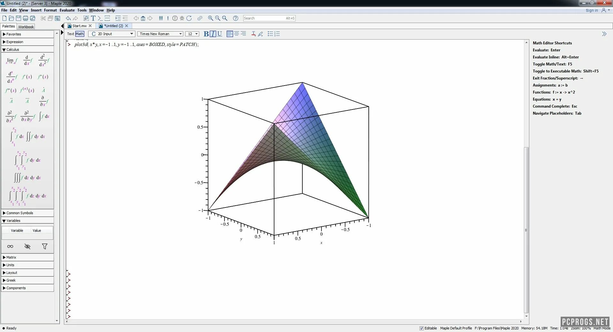Insert a bulleted list
This screenshot has width=613, height=332.
point(270,34)
